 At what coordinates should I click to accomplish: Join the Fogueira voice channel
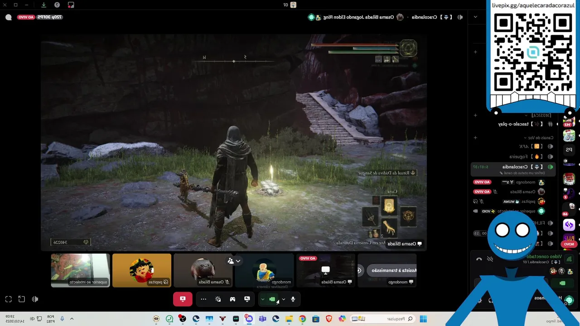coord(514,157)
